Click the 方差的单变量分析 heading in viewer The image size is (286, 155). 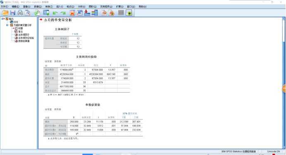[x=58, y=20]
